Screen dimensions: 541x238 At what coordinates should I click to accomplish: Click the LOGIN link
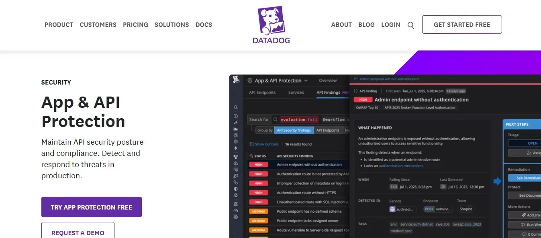click(391, 25)
